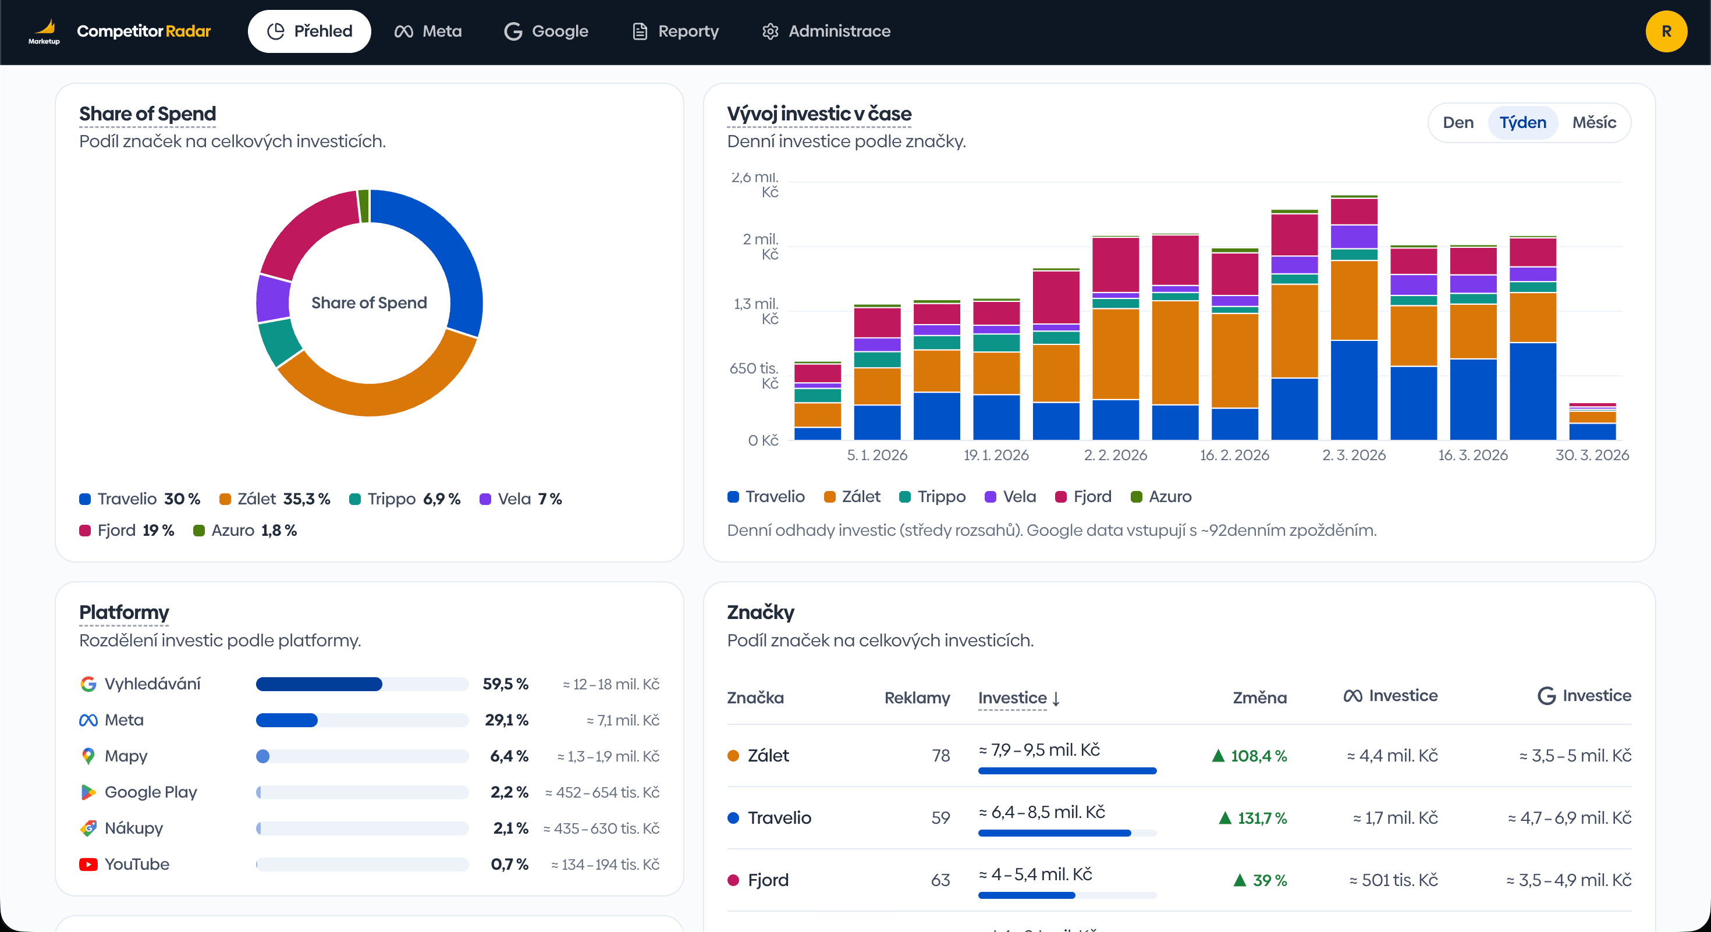Viewport: 1711px width, 932px height.
Task: Click the Fjord 19 % donut legend swatch
Action: click(x=85, y=531)
